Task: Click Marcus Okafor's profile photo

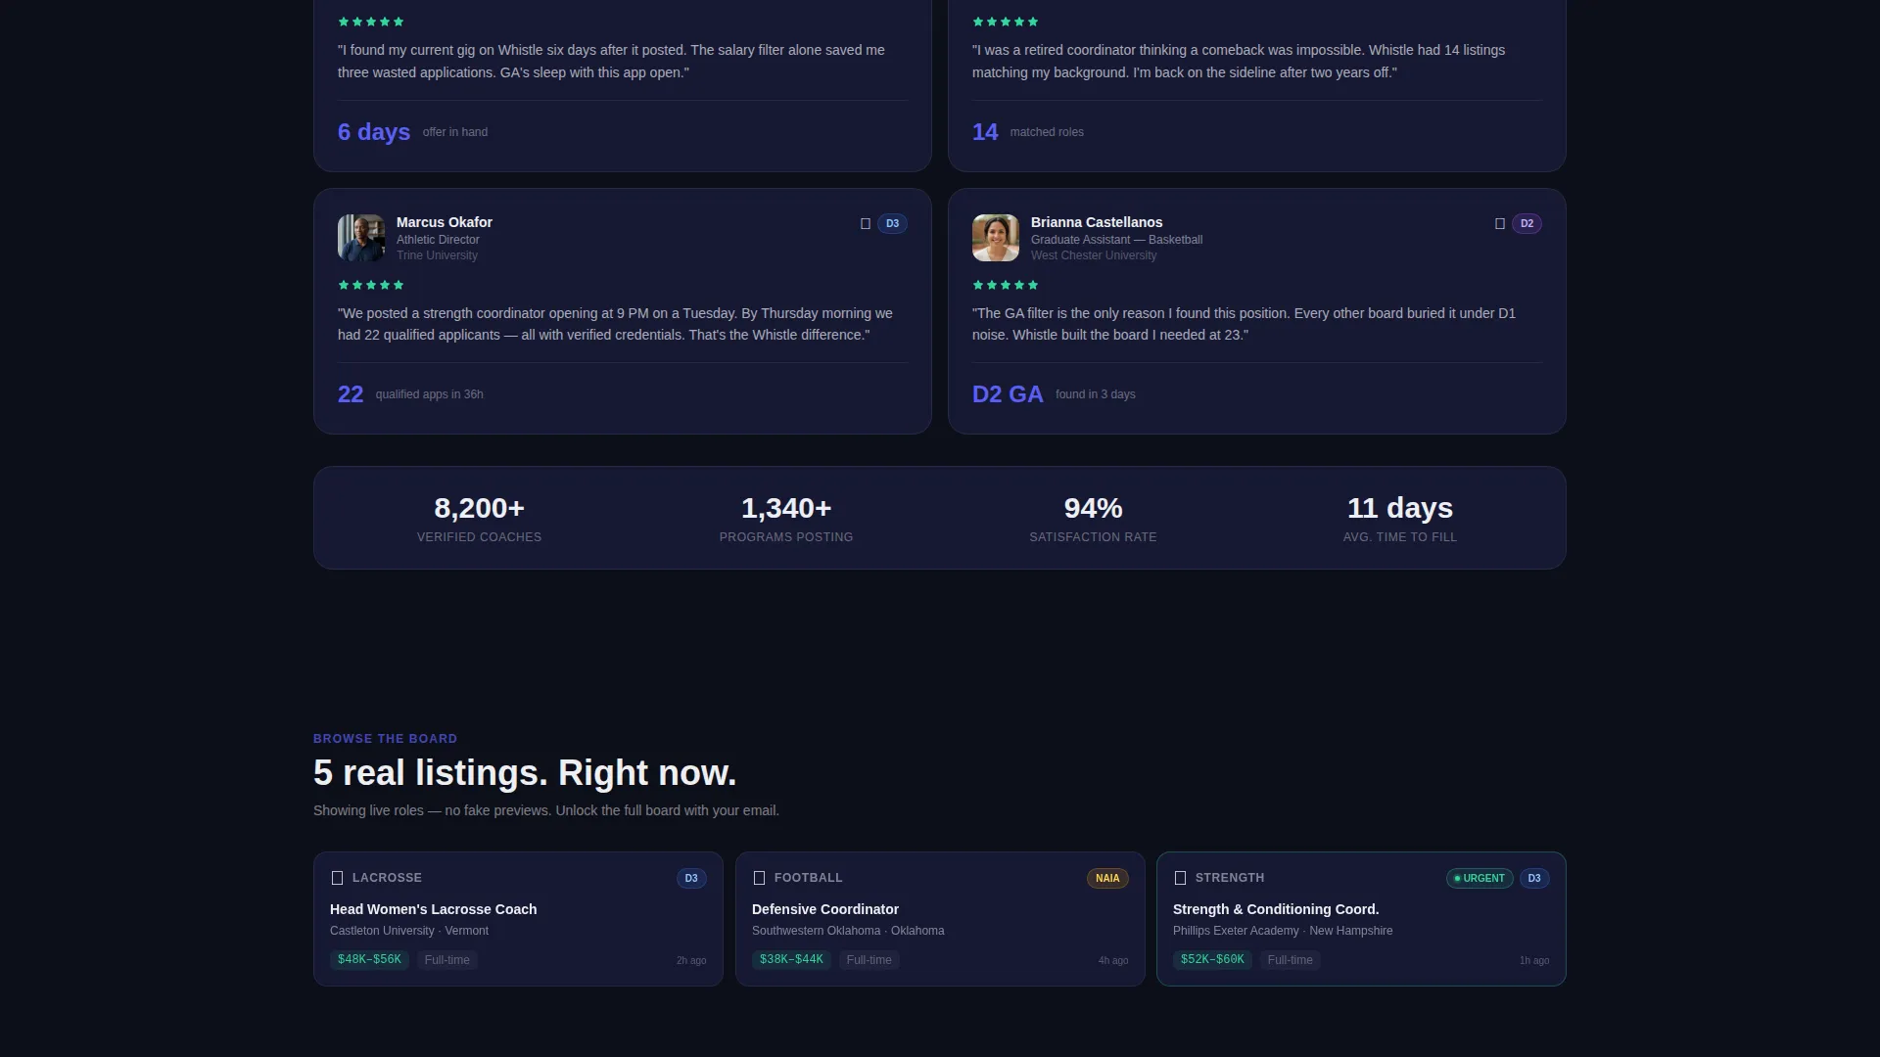Action: point(361,238)
